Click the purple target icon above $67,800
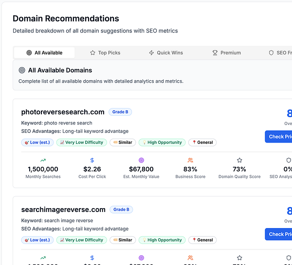Screen dimensions: 292x265 point(141,160)
